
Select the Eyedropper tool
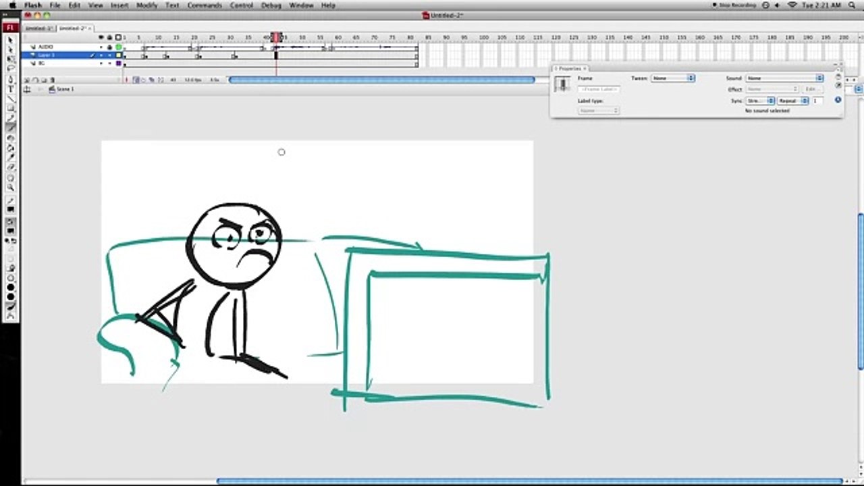tap(11, 157)
